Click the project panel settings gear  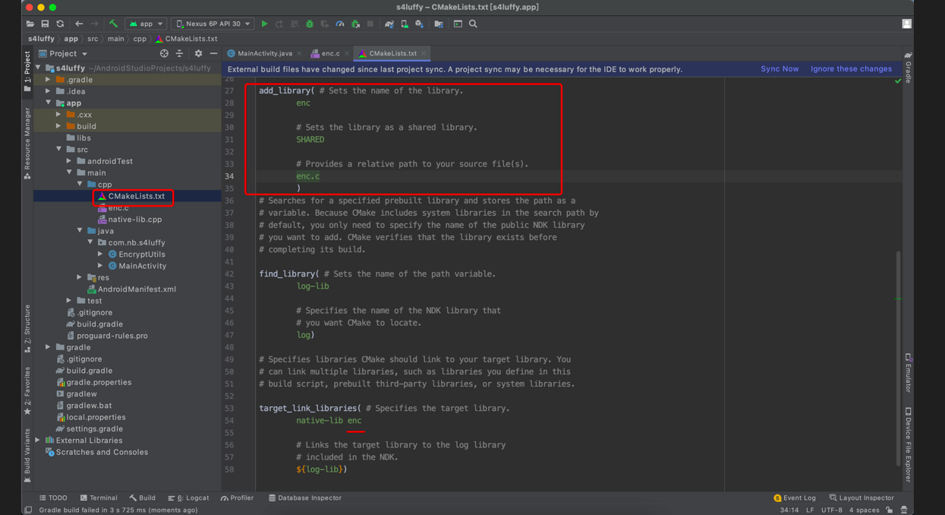pyautogui.click(x=198, y=54)
